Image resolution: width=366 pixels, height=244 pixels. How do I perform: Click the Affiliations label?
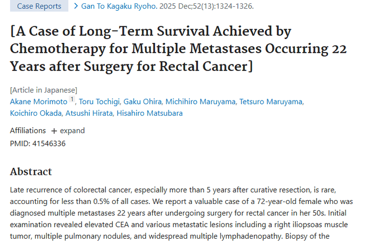[x=28, y=131]
